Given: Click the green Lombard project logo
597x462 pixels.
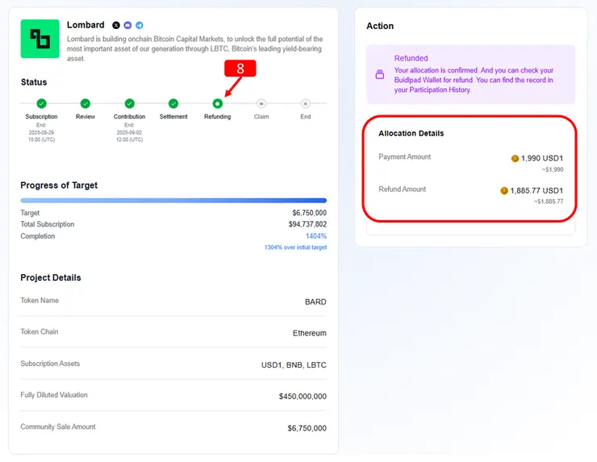Looking at the screenshot, I should 40,39.
